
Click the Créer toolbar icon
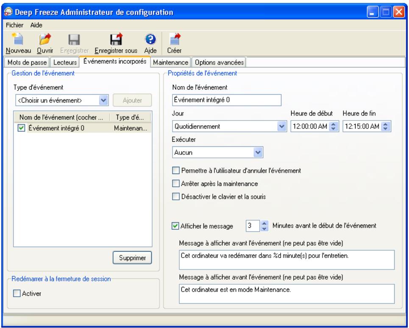coord(175,39)
